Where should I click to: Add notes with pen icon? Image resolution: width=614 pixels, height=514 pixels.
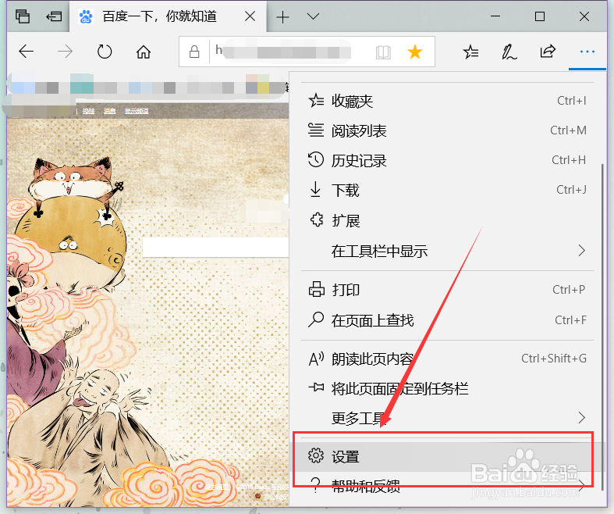(x=509, y=52)
